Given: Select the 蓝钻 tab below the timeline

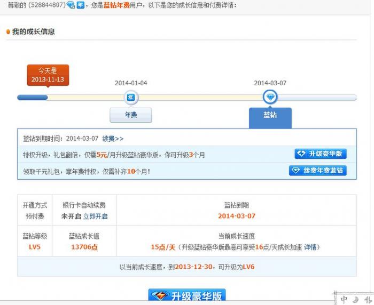Looking at the screenshot, I should (x=270, y=118).
